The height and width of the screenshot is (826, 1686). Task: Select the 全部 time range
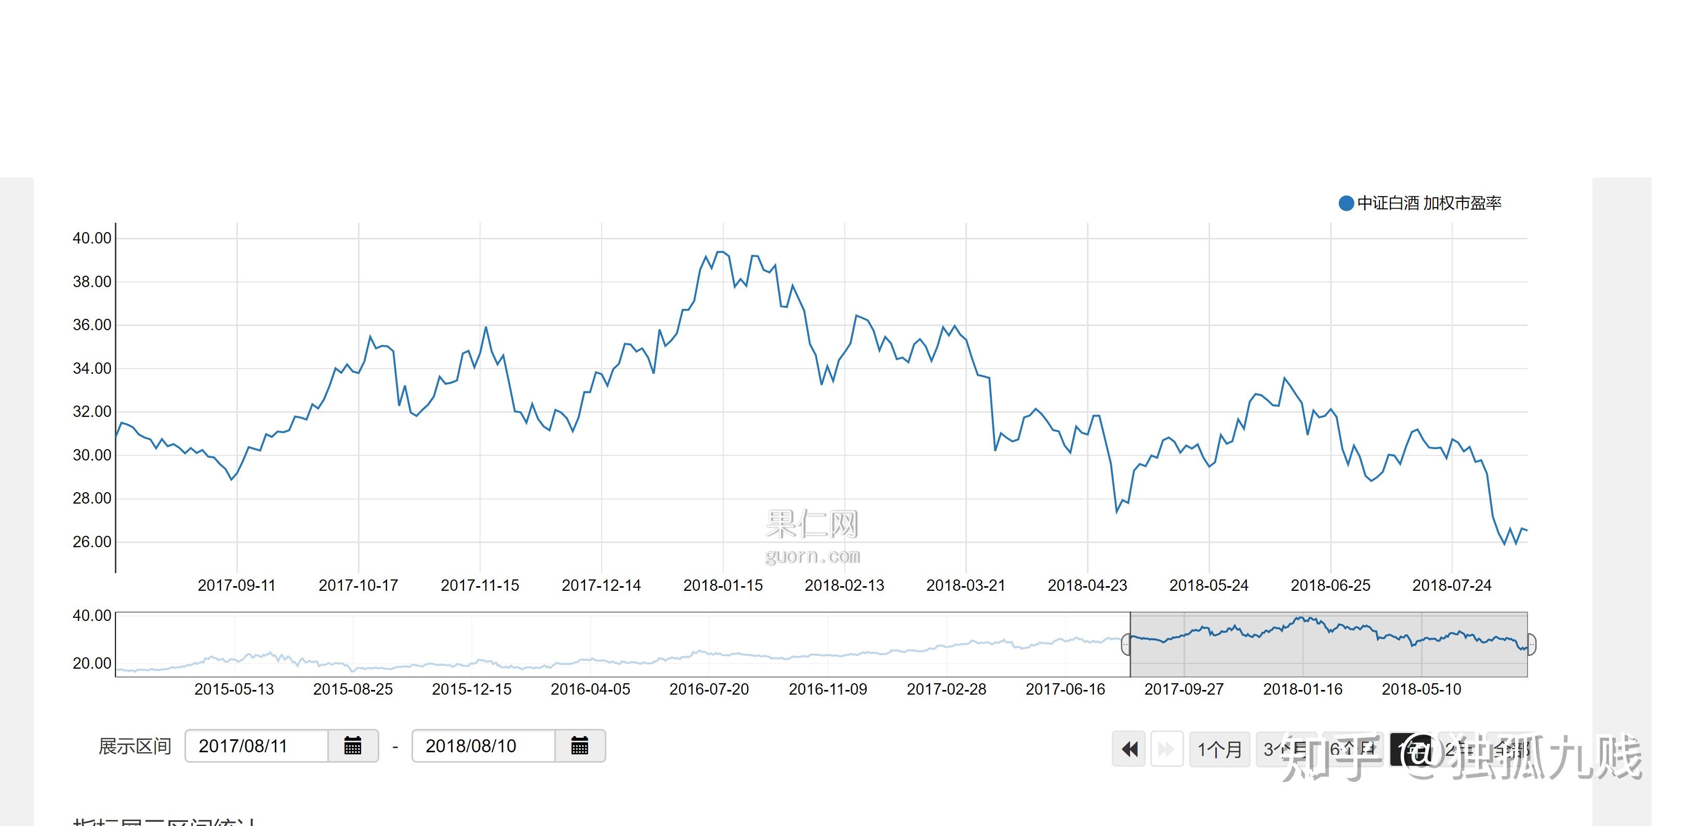pos(1511,749)
